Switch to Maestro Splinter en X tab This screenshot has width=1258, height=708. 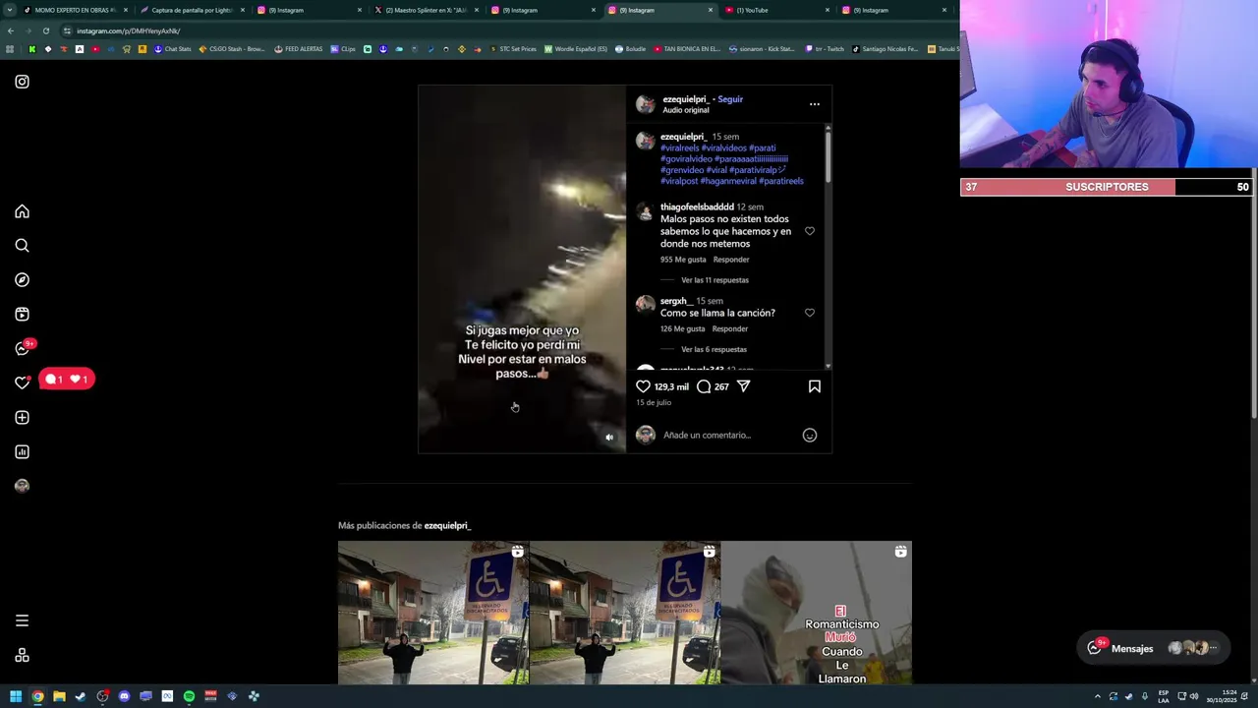(426, 10)
